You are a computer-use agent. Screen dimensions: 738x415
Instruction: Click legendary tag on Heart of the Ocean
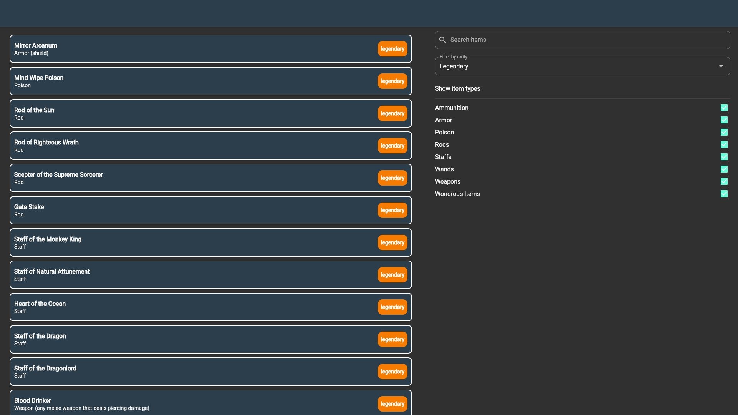[x=392, y=307]
